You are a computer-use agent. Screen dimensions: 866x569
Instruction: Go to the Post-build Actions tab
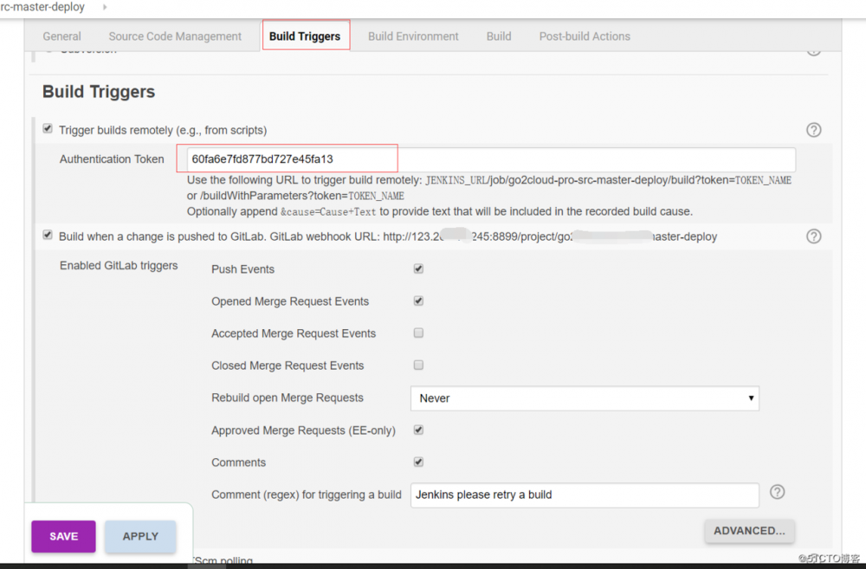pos(584,36)
